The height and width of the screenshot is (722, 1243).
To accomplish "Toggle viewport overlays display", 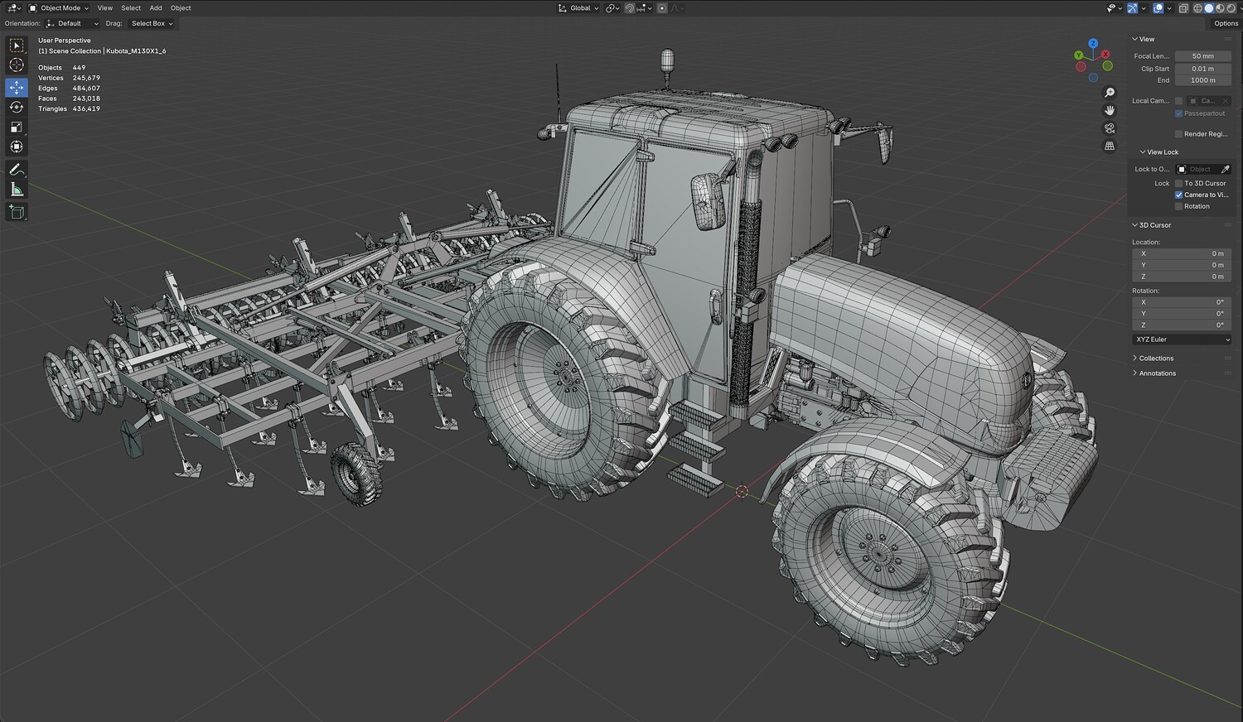I will 1158,8.
